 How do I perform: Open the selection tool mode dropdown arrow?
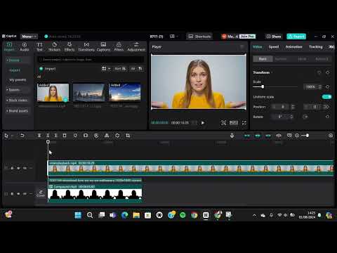point(12,136)
